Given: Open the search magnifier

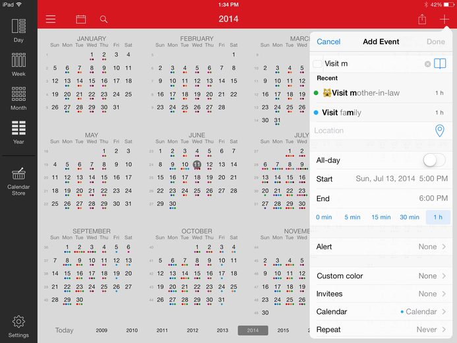Looking at the screenshot, I should [x=104, y=19].
